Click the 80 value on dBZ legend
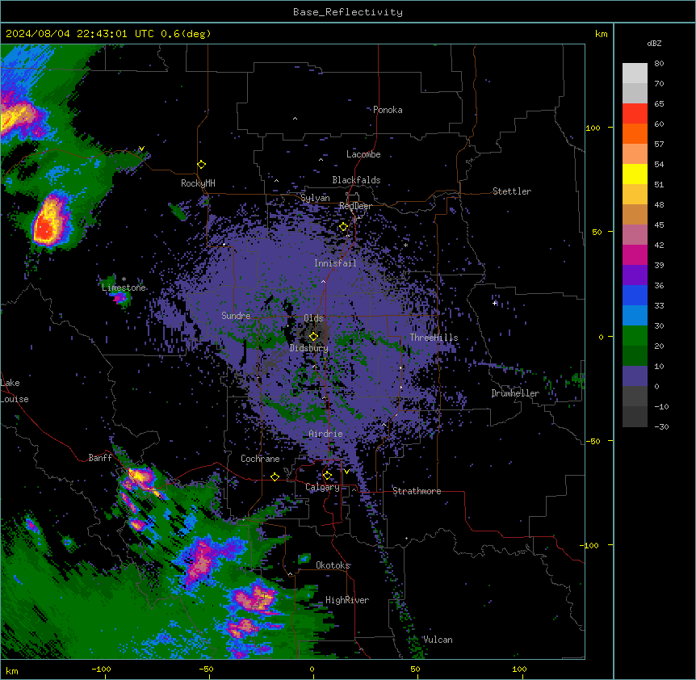 tap(659, 64)
